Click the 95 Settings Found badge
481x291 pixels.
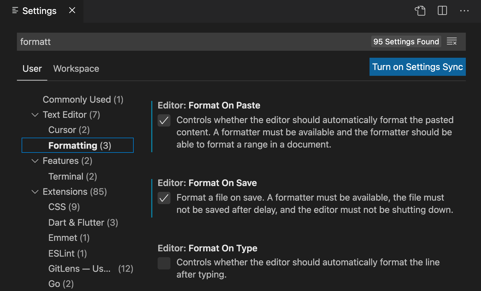406,41
